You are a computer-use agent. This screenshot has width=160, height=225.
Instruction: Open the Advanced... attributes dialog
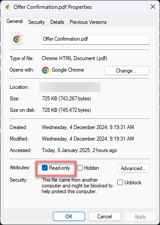click(x=134, y=168)
